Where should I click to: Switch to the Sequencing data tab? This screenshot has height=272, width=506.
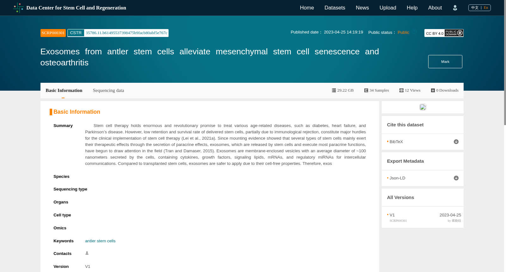click(108, 90)
